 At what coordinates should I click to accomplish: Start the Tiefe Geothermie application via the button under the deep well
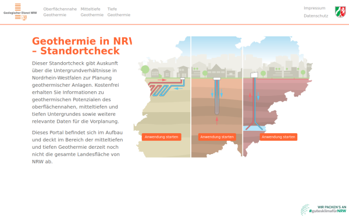[278, 137]
